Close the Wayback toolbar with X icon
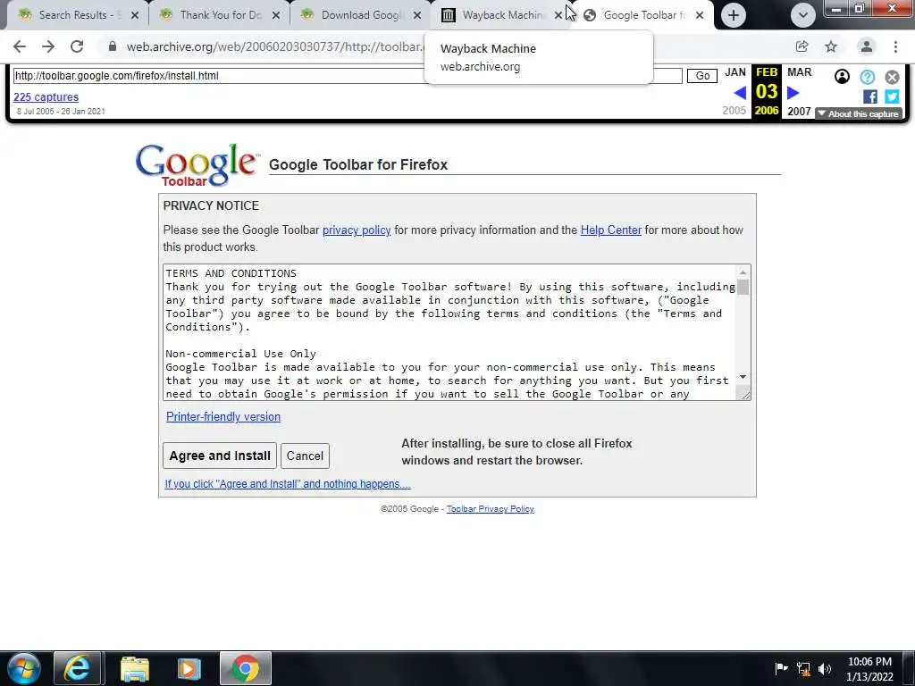Screen dimensions: 915x686 [893, 77]
